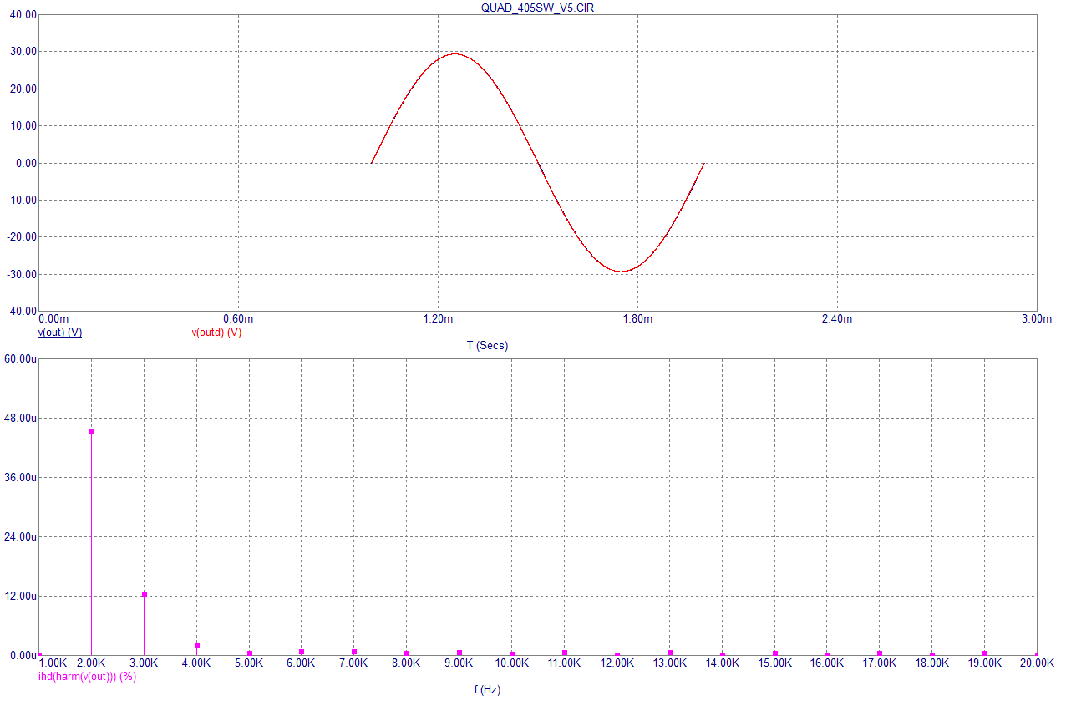Click the 1.80m time axis label

point(637,318)
